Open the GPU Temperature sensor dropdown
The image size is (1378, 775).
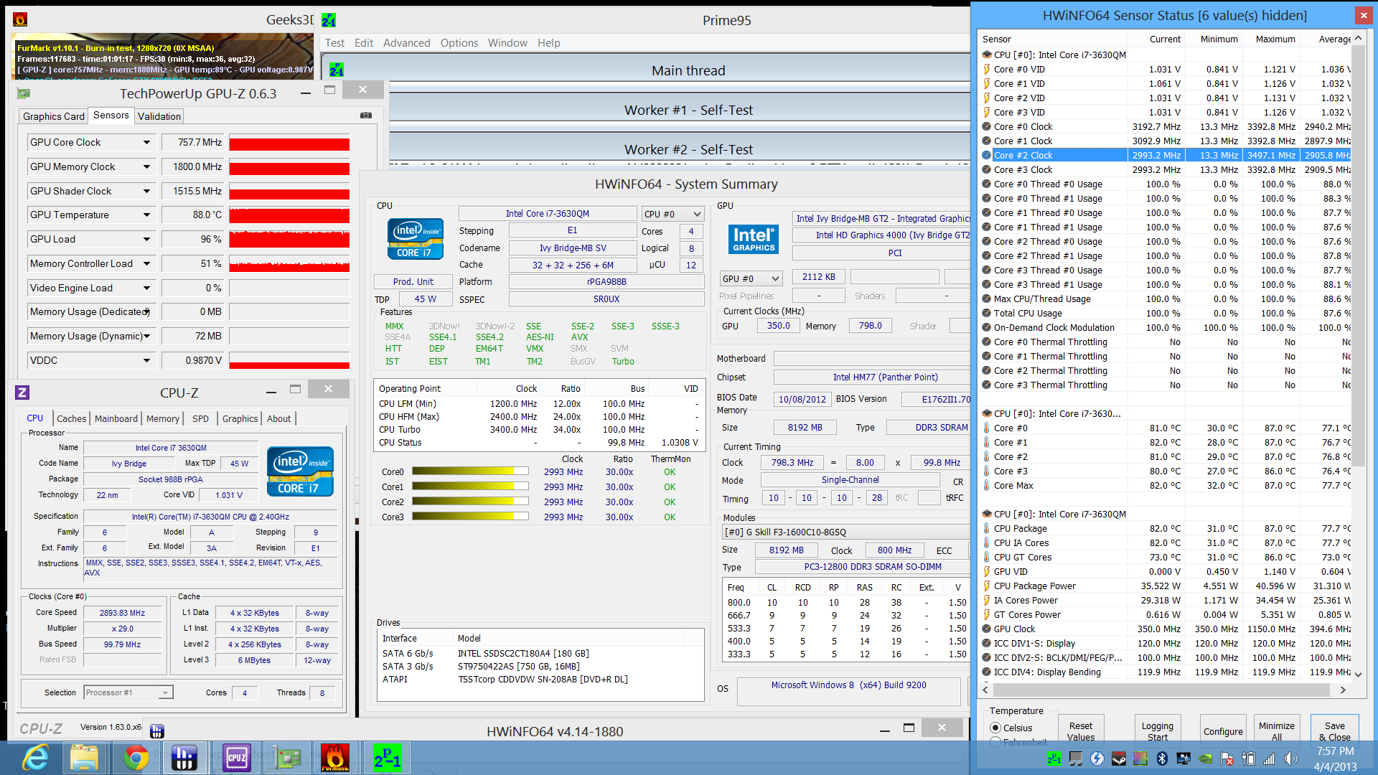tap(147, 215)
